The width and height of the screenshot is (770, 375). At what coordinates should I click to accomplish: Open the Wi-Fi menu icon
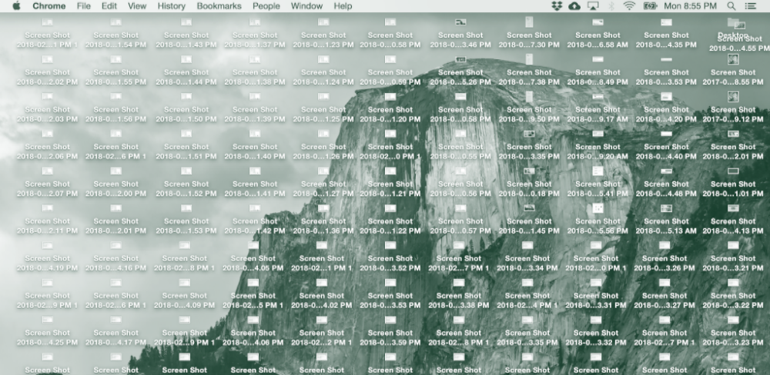[x=629, y=6]
